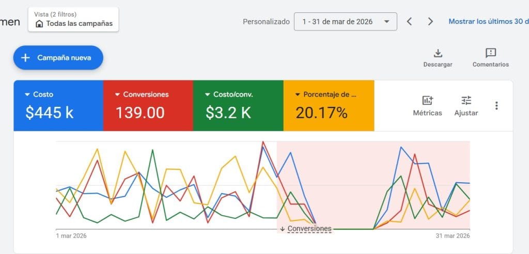Select the yellow 20.17% card
Viewport: 529px width, 254px height.
[x=329, y=106]
